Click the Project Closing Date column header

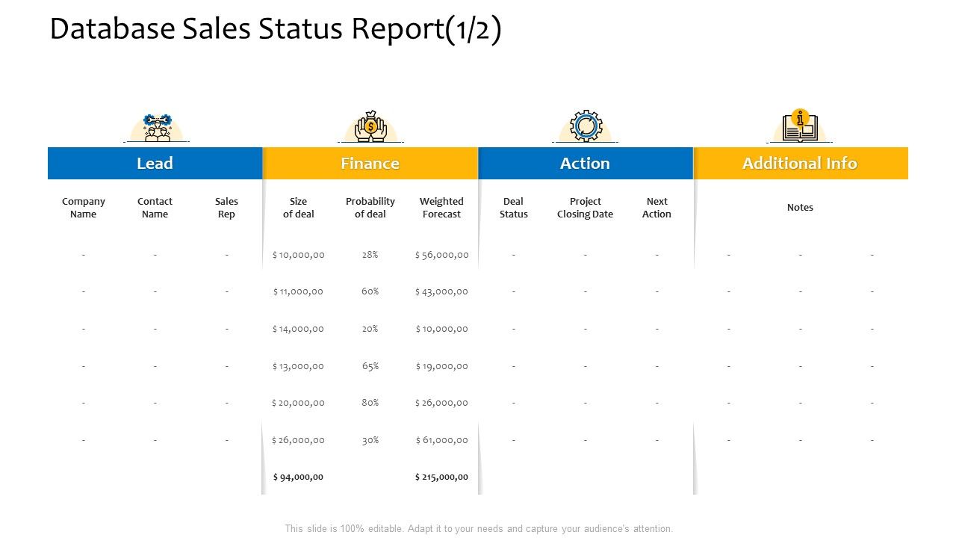(586, 208)
